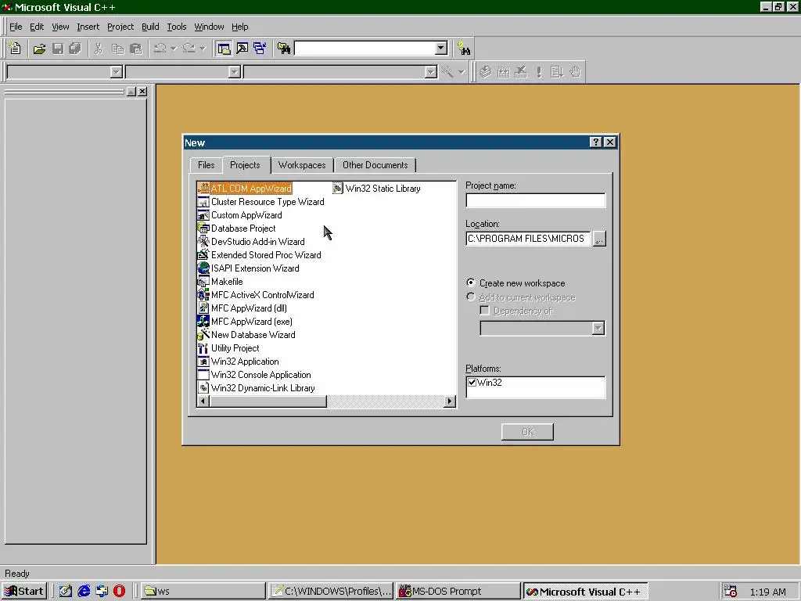Click the MS-DOS Prompt taskbar button
This screenshot has height=601, width=801.
(x=458, y=592)
